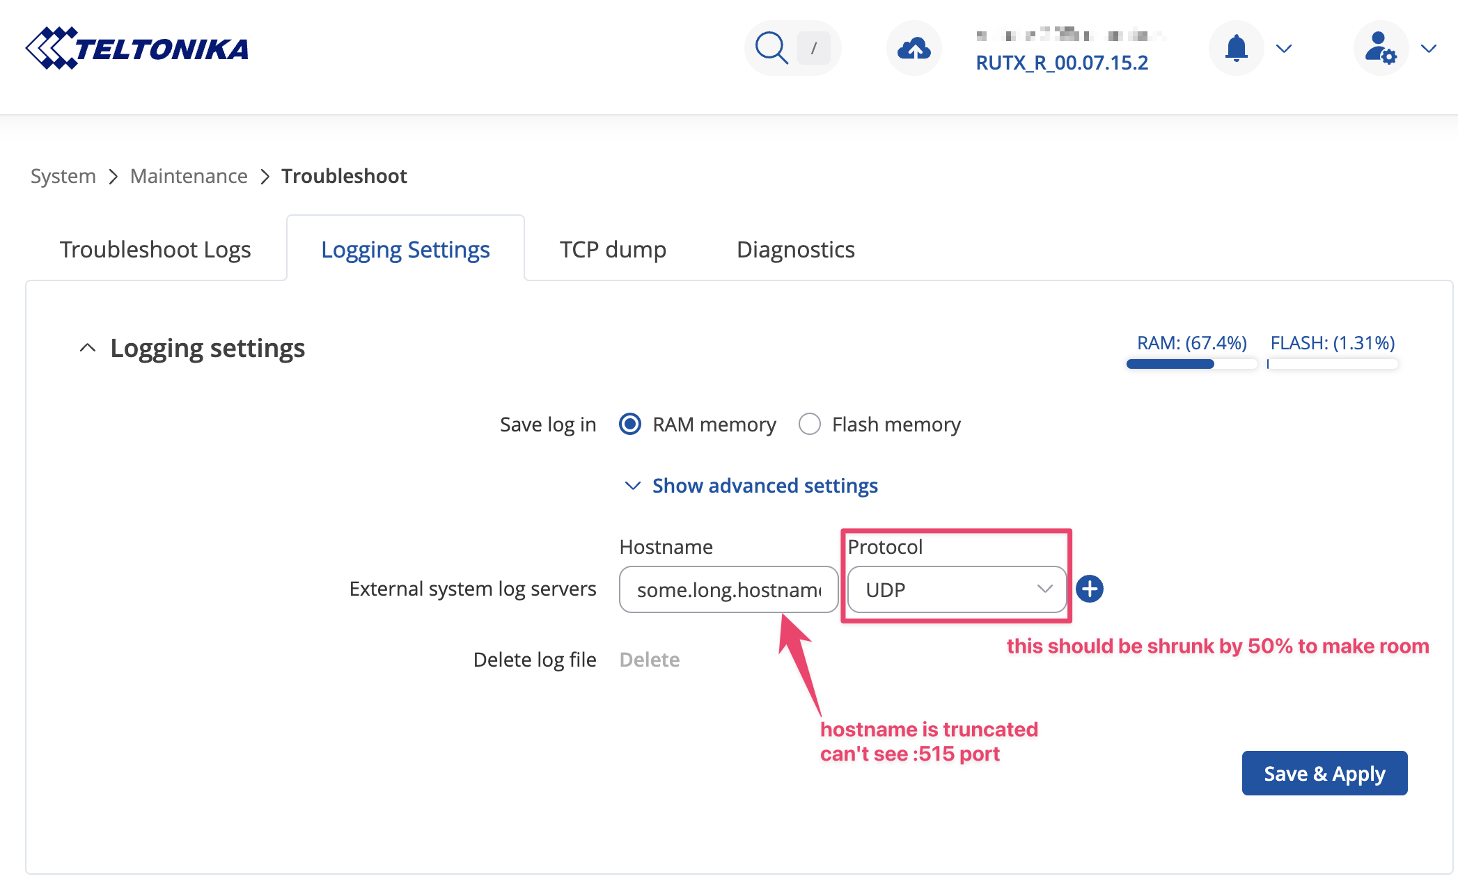
Task: Open the TCP dump tab
Action: (613, 249)
